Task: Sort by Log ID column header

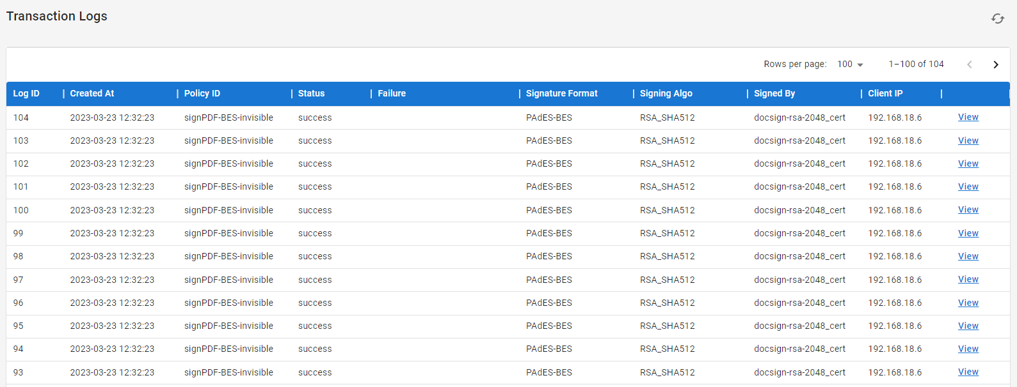Action: pyautogui.click(x=26, y=93)
